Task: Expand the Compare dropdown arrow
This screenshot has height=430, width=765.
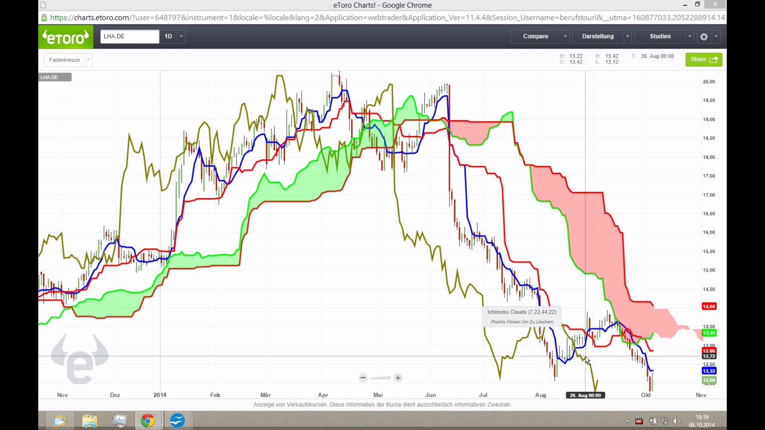Action: click(x=565, y=36)
